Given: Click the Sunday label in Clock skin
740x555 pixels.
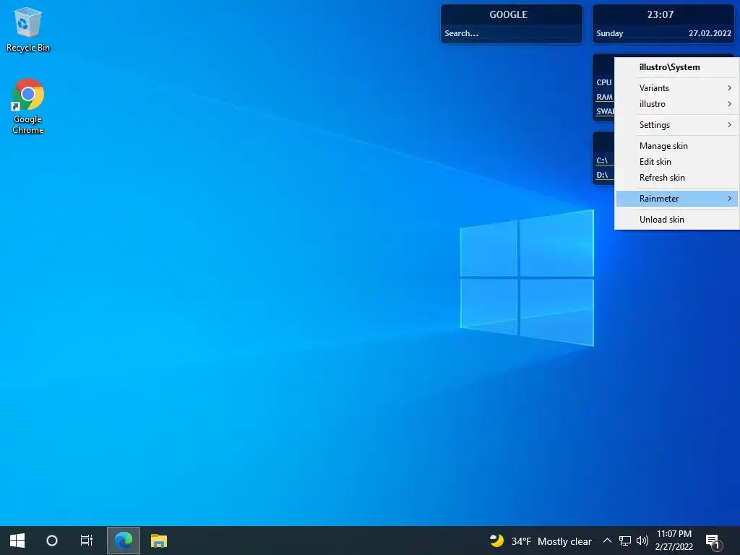Looking at the screenshot, I should point(610,33).
